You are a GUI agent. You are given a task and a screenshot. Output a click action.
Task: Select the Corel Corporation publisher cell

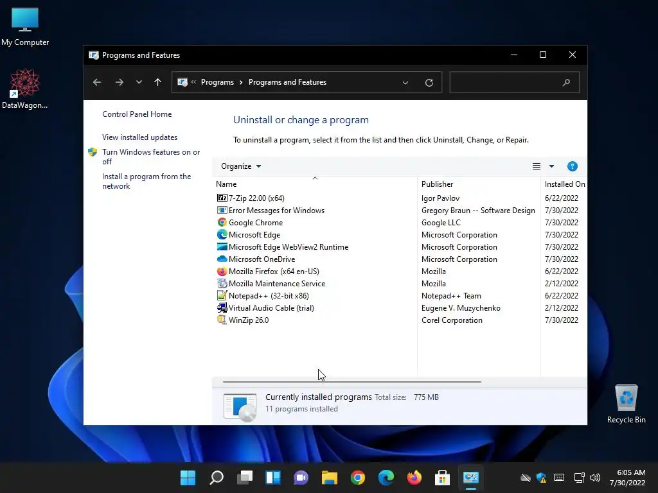click(452, 320)
